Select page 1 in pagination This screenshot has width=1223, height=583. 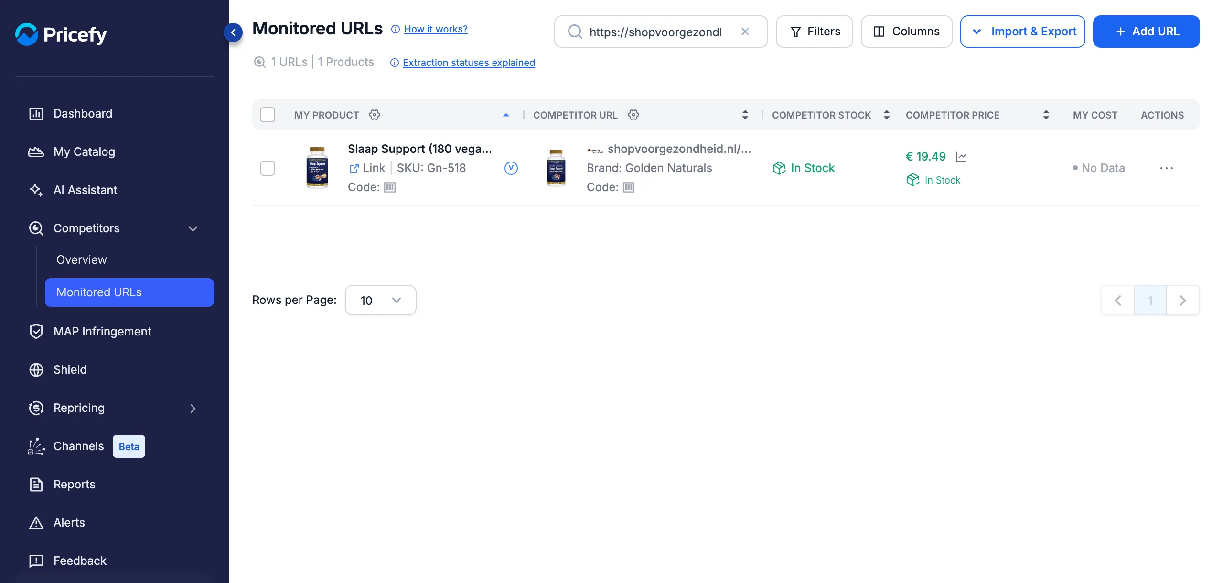click(1150, 300)
